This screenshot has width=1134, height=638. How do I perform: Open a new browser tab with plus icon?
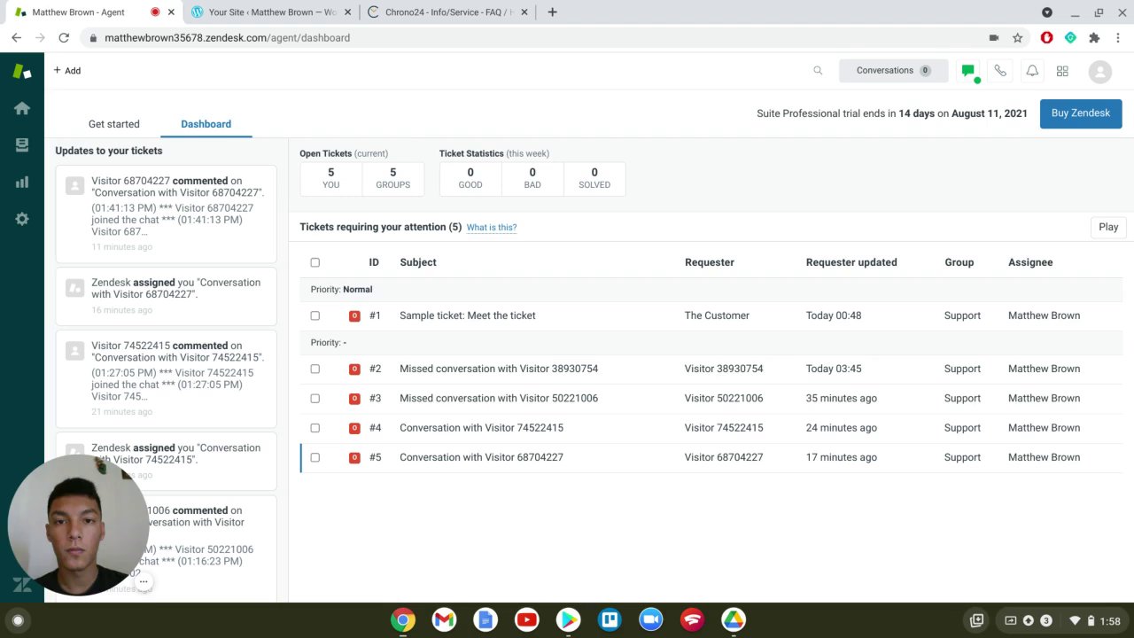click(553, 12)
